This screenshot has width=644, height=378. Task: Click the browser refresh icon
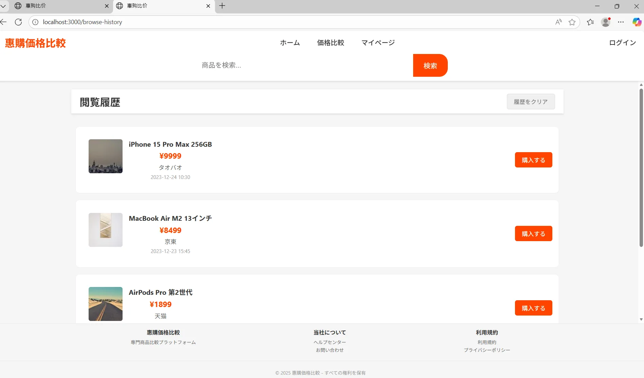(18, 22)
